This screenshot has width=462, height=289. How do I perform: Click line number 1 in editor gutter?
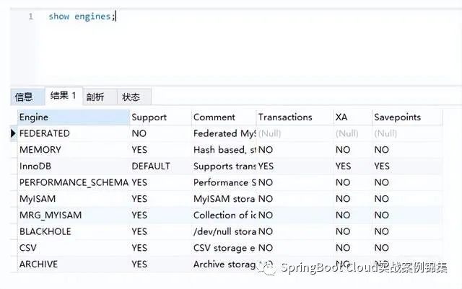tap(30, 16)
